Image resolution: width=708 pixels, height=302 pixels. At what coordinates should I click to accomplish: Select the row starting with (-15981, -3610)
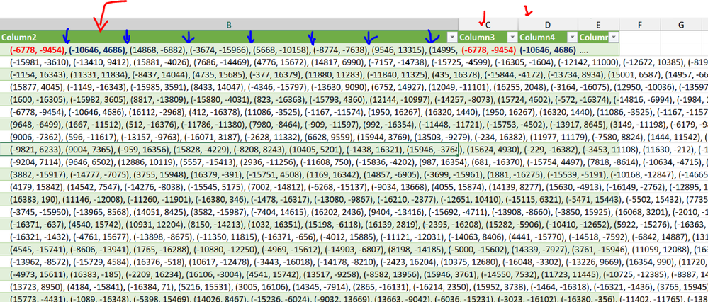(354, 62)
